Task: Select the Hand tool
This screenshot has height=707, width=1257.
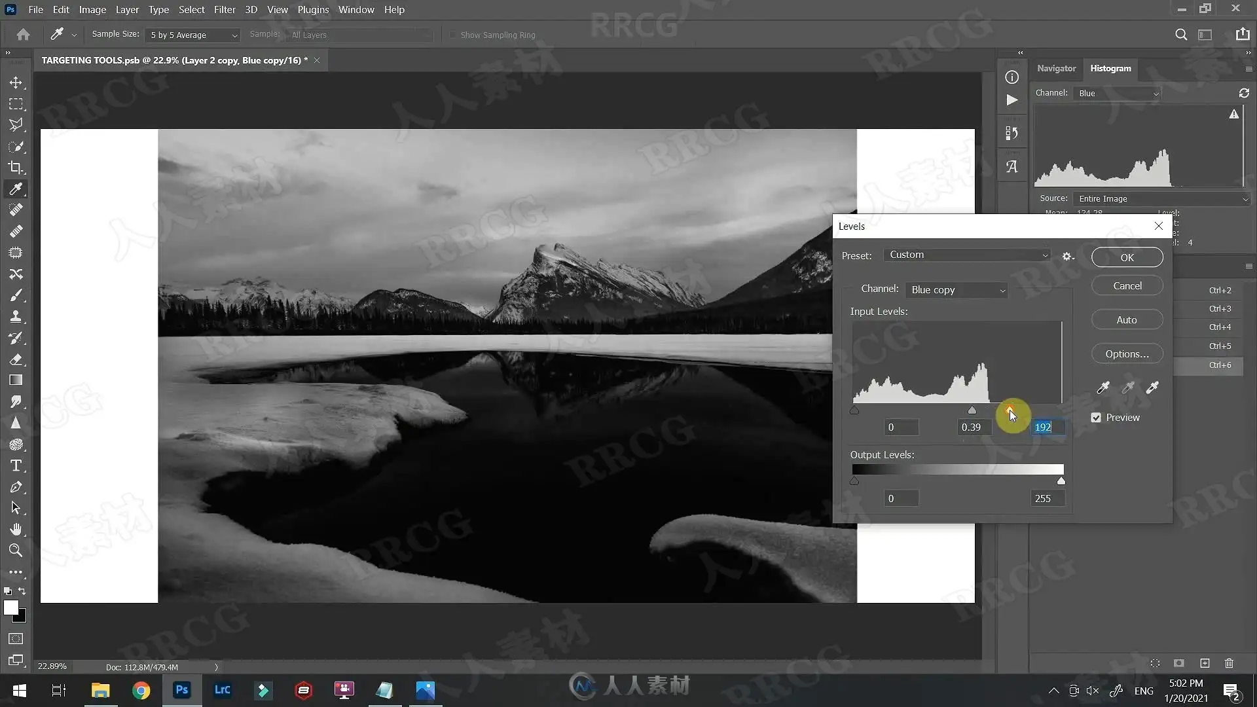Action: click(x=16, y=529)
